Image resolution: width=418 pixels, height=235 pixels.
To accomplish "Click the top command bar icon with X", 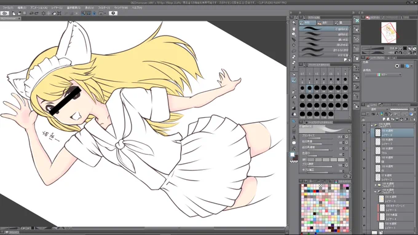I will coord(357,20).
